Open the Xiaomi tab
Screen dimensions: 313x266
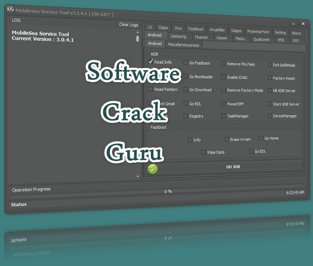(x=222, y=38)
